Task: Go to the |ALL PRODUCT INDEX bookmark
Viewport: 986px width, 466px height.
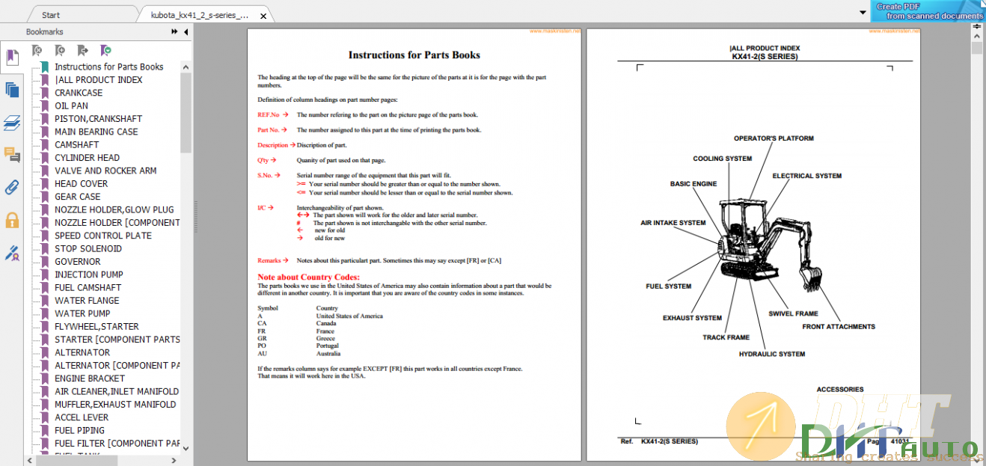Action: [x=98, y=79]
